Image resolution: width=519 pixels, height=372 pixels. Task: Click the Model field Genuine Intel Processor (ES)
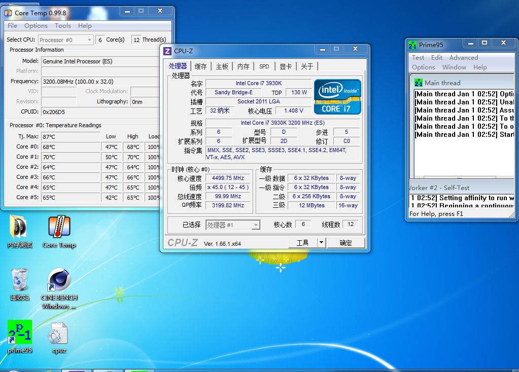[x=101, y=61]
